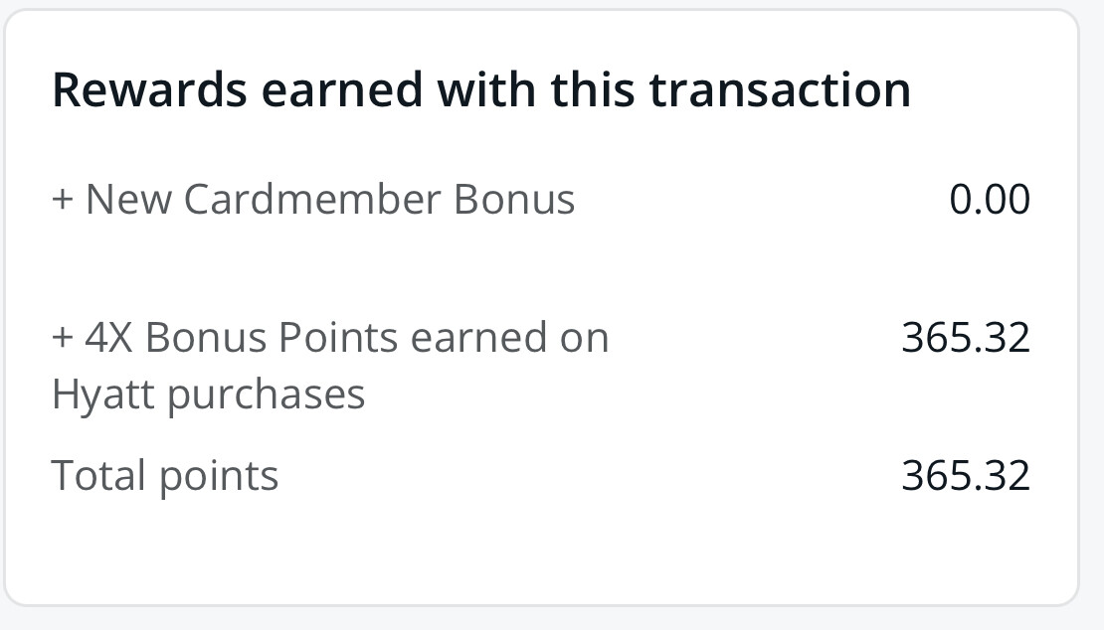Screen dimensions: 1104x630
Task: Click the word 'Rewards' in the heading
Action: coord(149,90)
